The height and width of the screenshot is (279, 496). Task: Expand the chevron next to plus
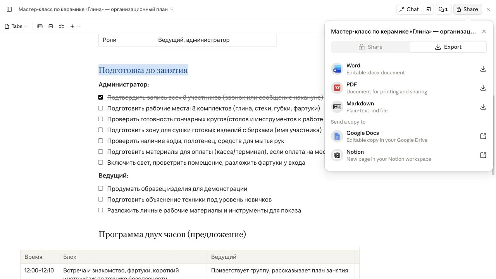pyautogui.click(x=79, y=26)
